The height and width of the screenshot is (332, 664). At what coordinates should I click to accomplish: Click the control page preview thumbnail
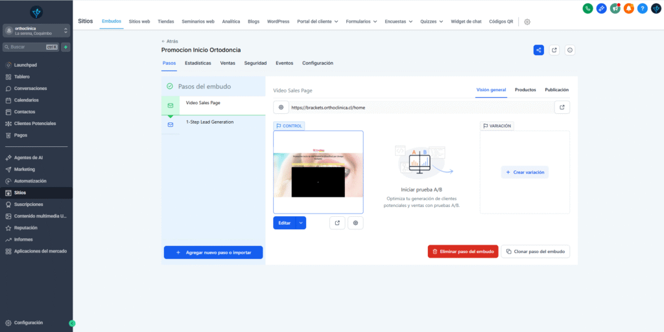coord(318,172)
